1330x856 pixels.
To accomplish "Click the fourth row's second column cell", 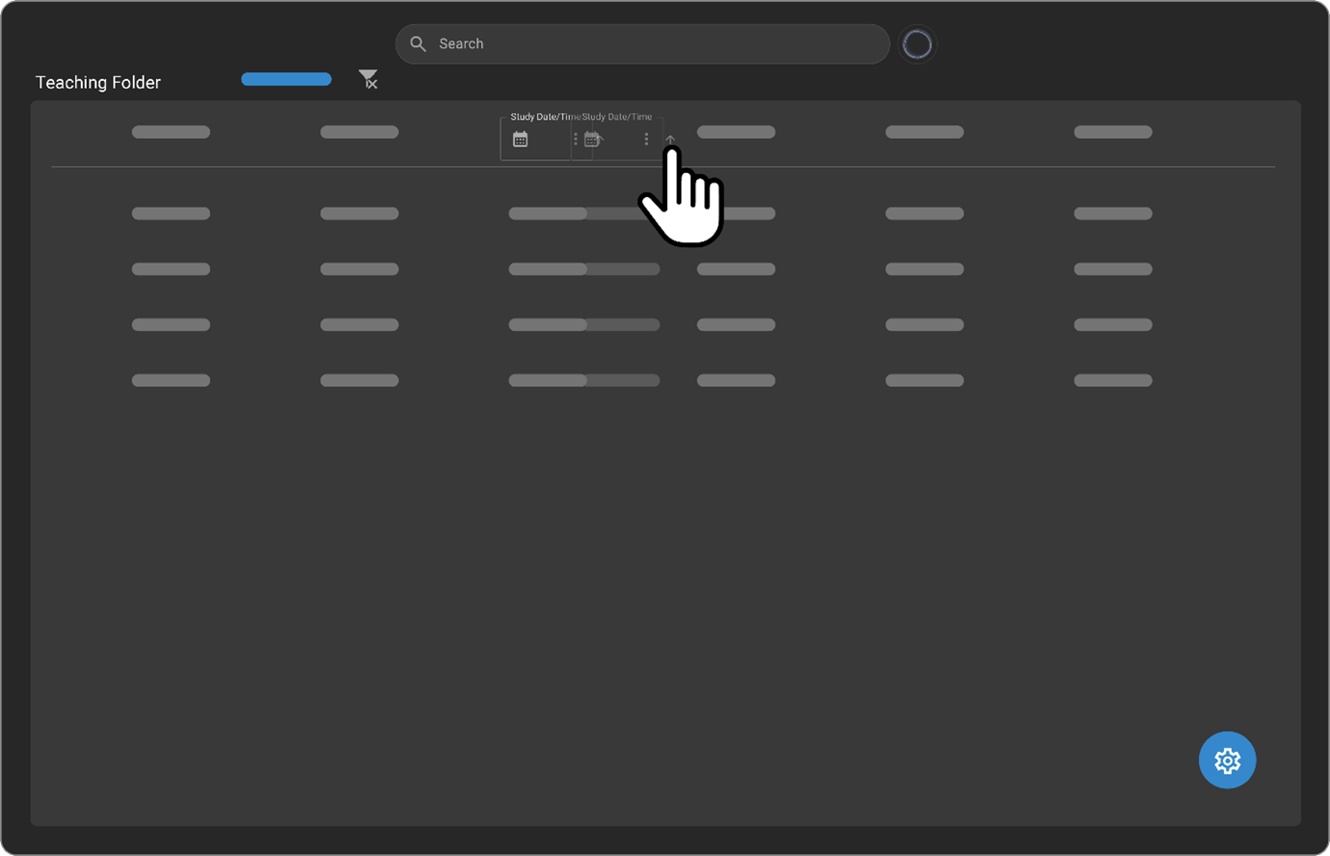I will 359,381.
